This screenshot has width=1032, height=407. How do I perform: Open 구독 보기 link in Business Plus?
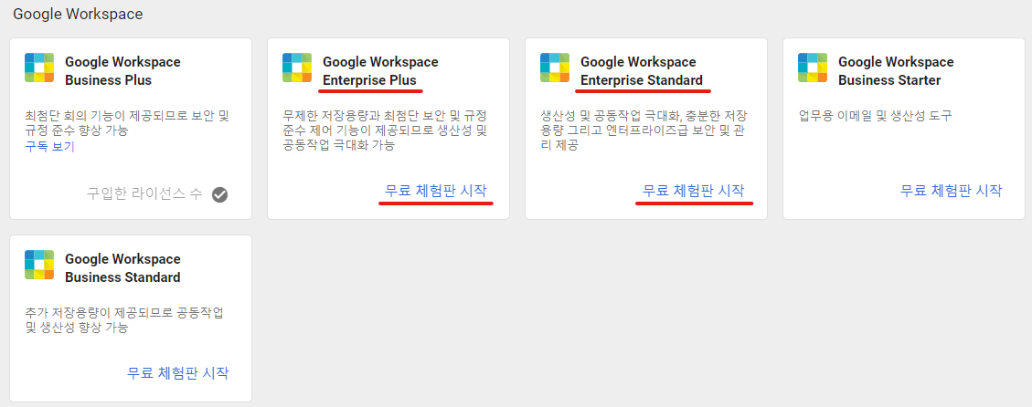pos(50,147)
